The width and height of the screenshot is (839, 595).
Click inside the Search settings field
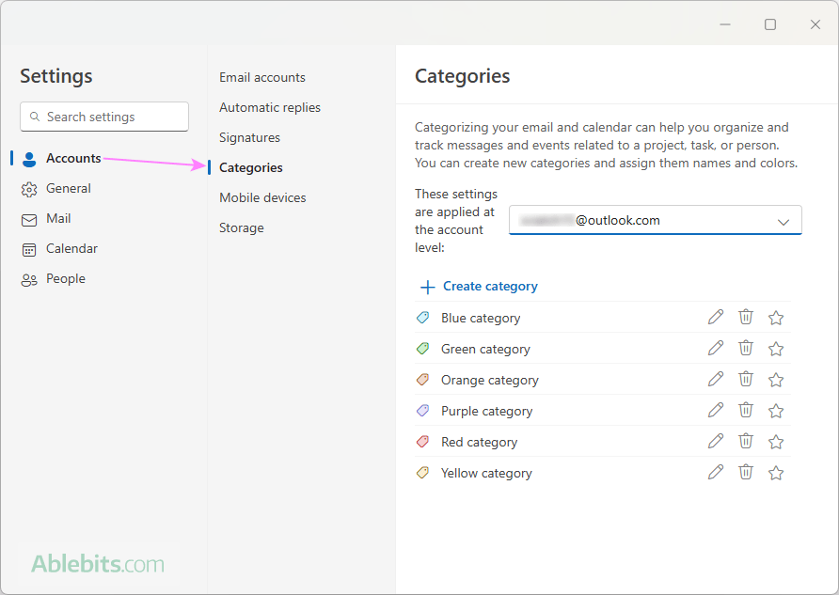pyautogui.click(x=104, y=117)
